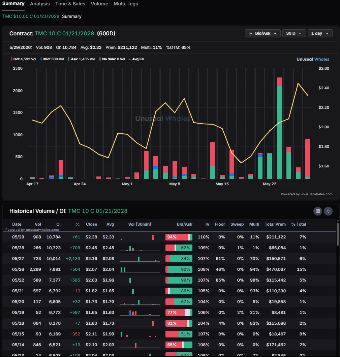This screenshot has width=340, height=357.
Task: Click the Prem: $211,122 stat above the chart
Action: tap(121, 47)
